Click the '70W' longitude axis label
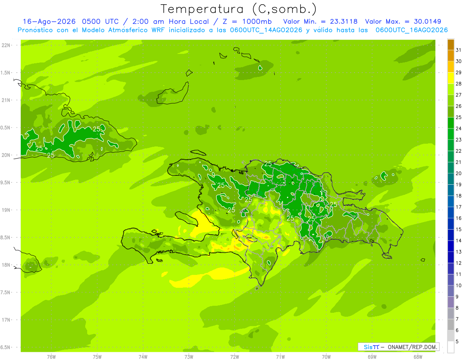Image resolution: width=469 pixels, height=362 pixels. [326, 357]
